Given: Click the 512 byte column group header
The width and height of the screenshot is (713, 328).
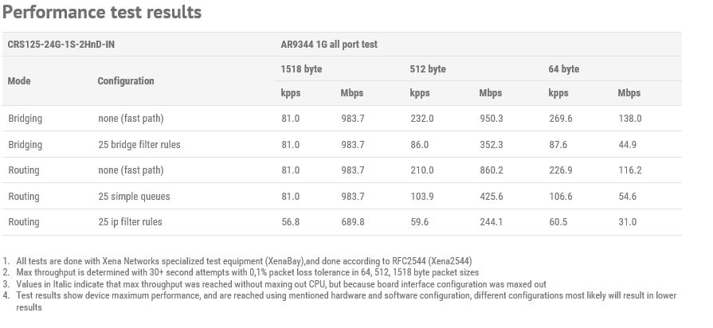Looking at the screenshot, I should pyautogui.click(x=428, y=69).
